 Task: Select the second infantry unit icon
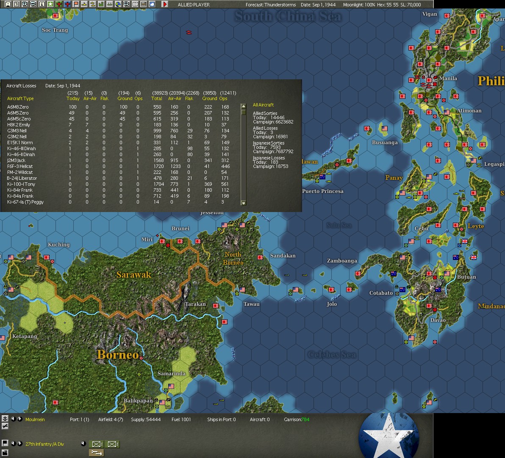tap(112, 444)
